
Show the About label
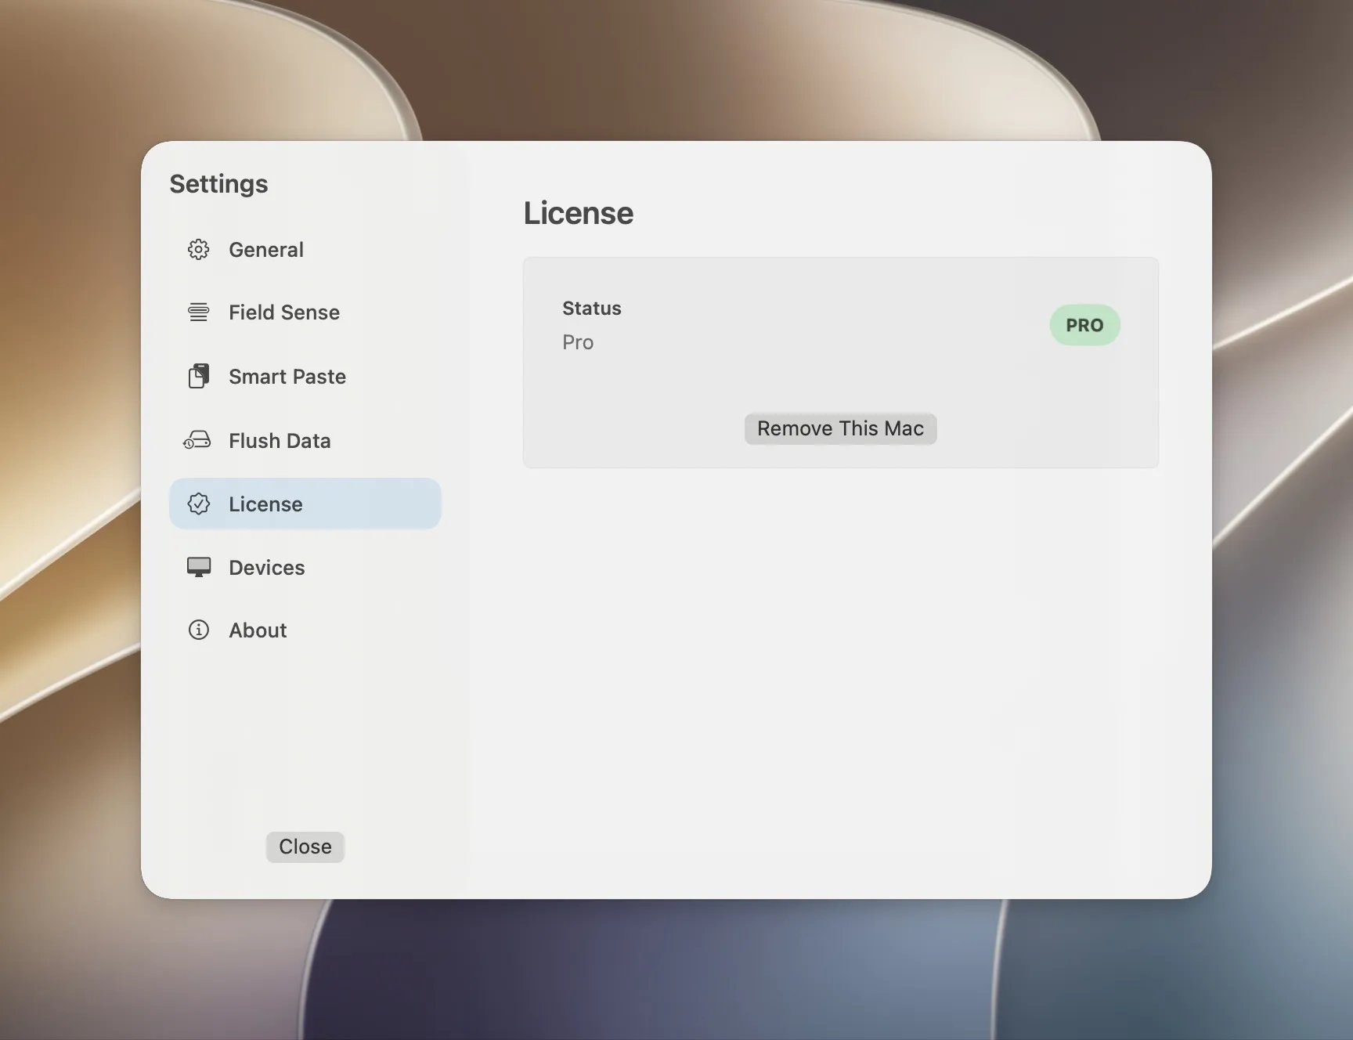click(258, 630)
